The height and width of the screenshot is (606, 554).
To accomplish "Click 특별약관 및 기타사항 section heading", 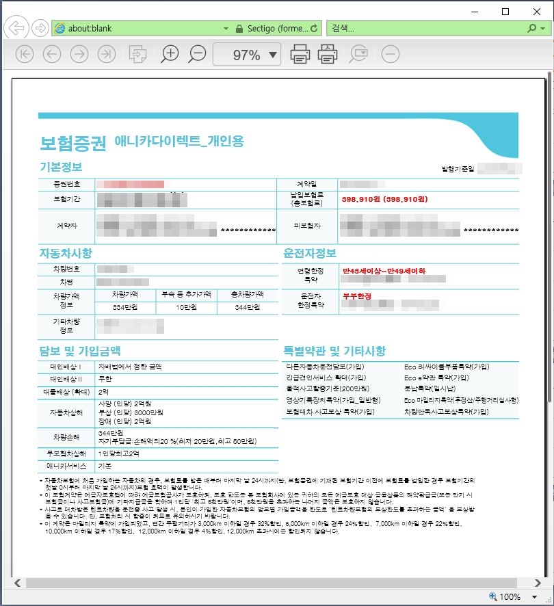I will 334,351.
